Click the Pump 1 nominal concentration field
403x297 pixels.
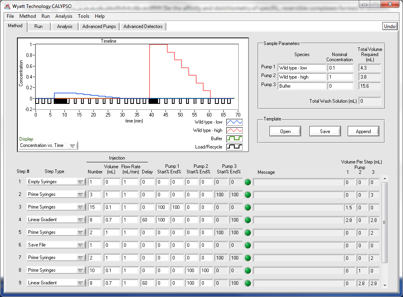pos(340,68)
